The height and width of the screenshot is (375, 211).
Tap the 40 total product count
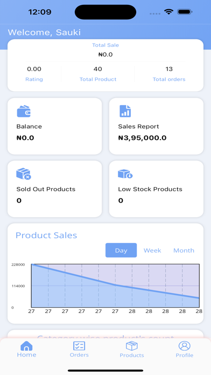pyautogui.click(x=98, y=69)
